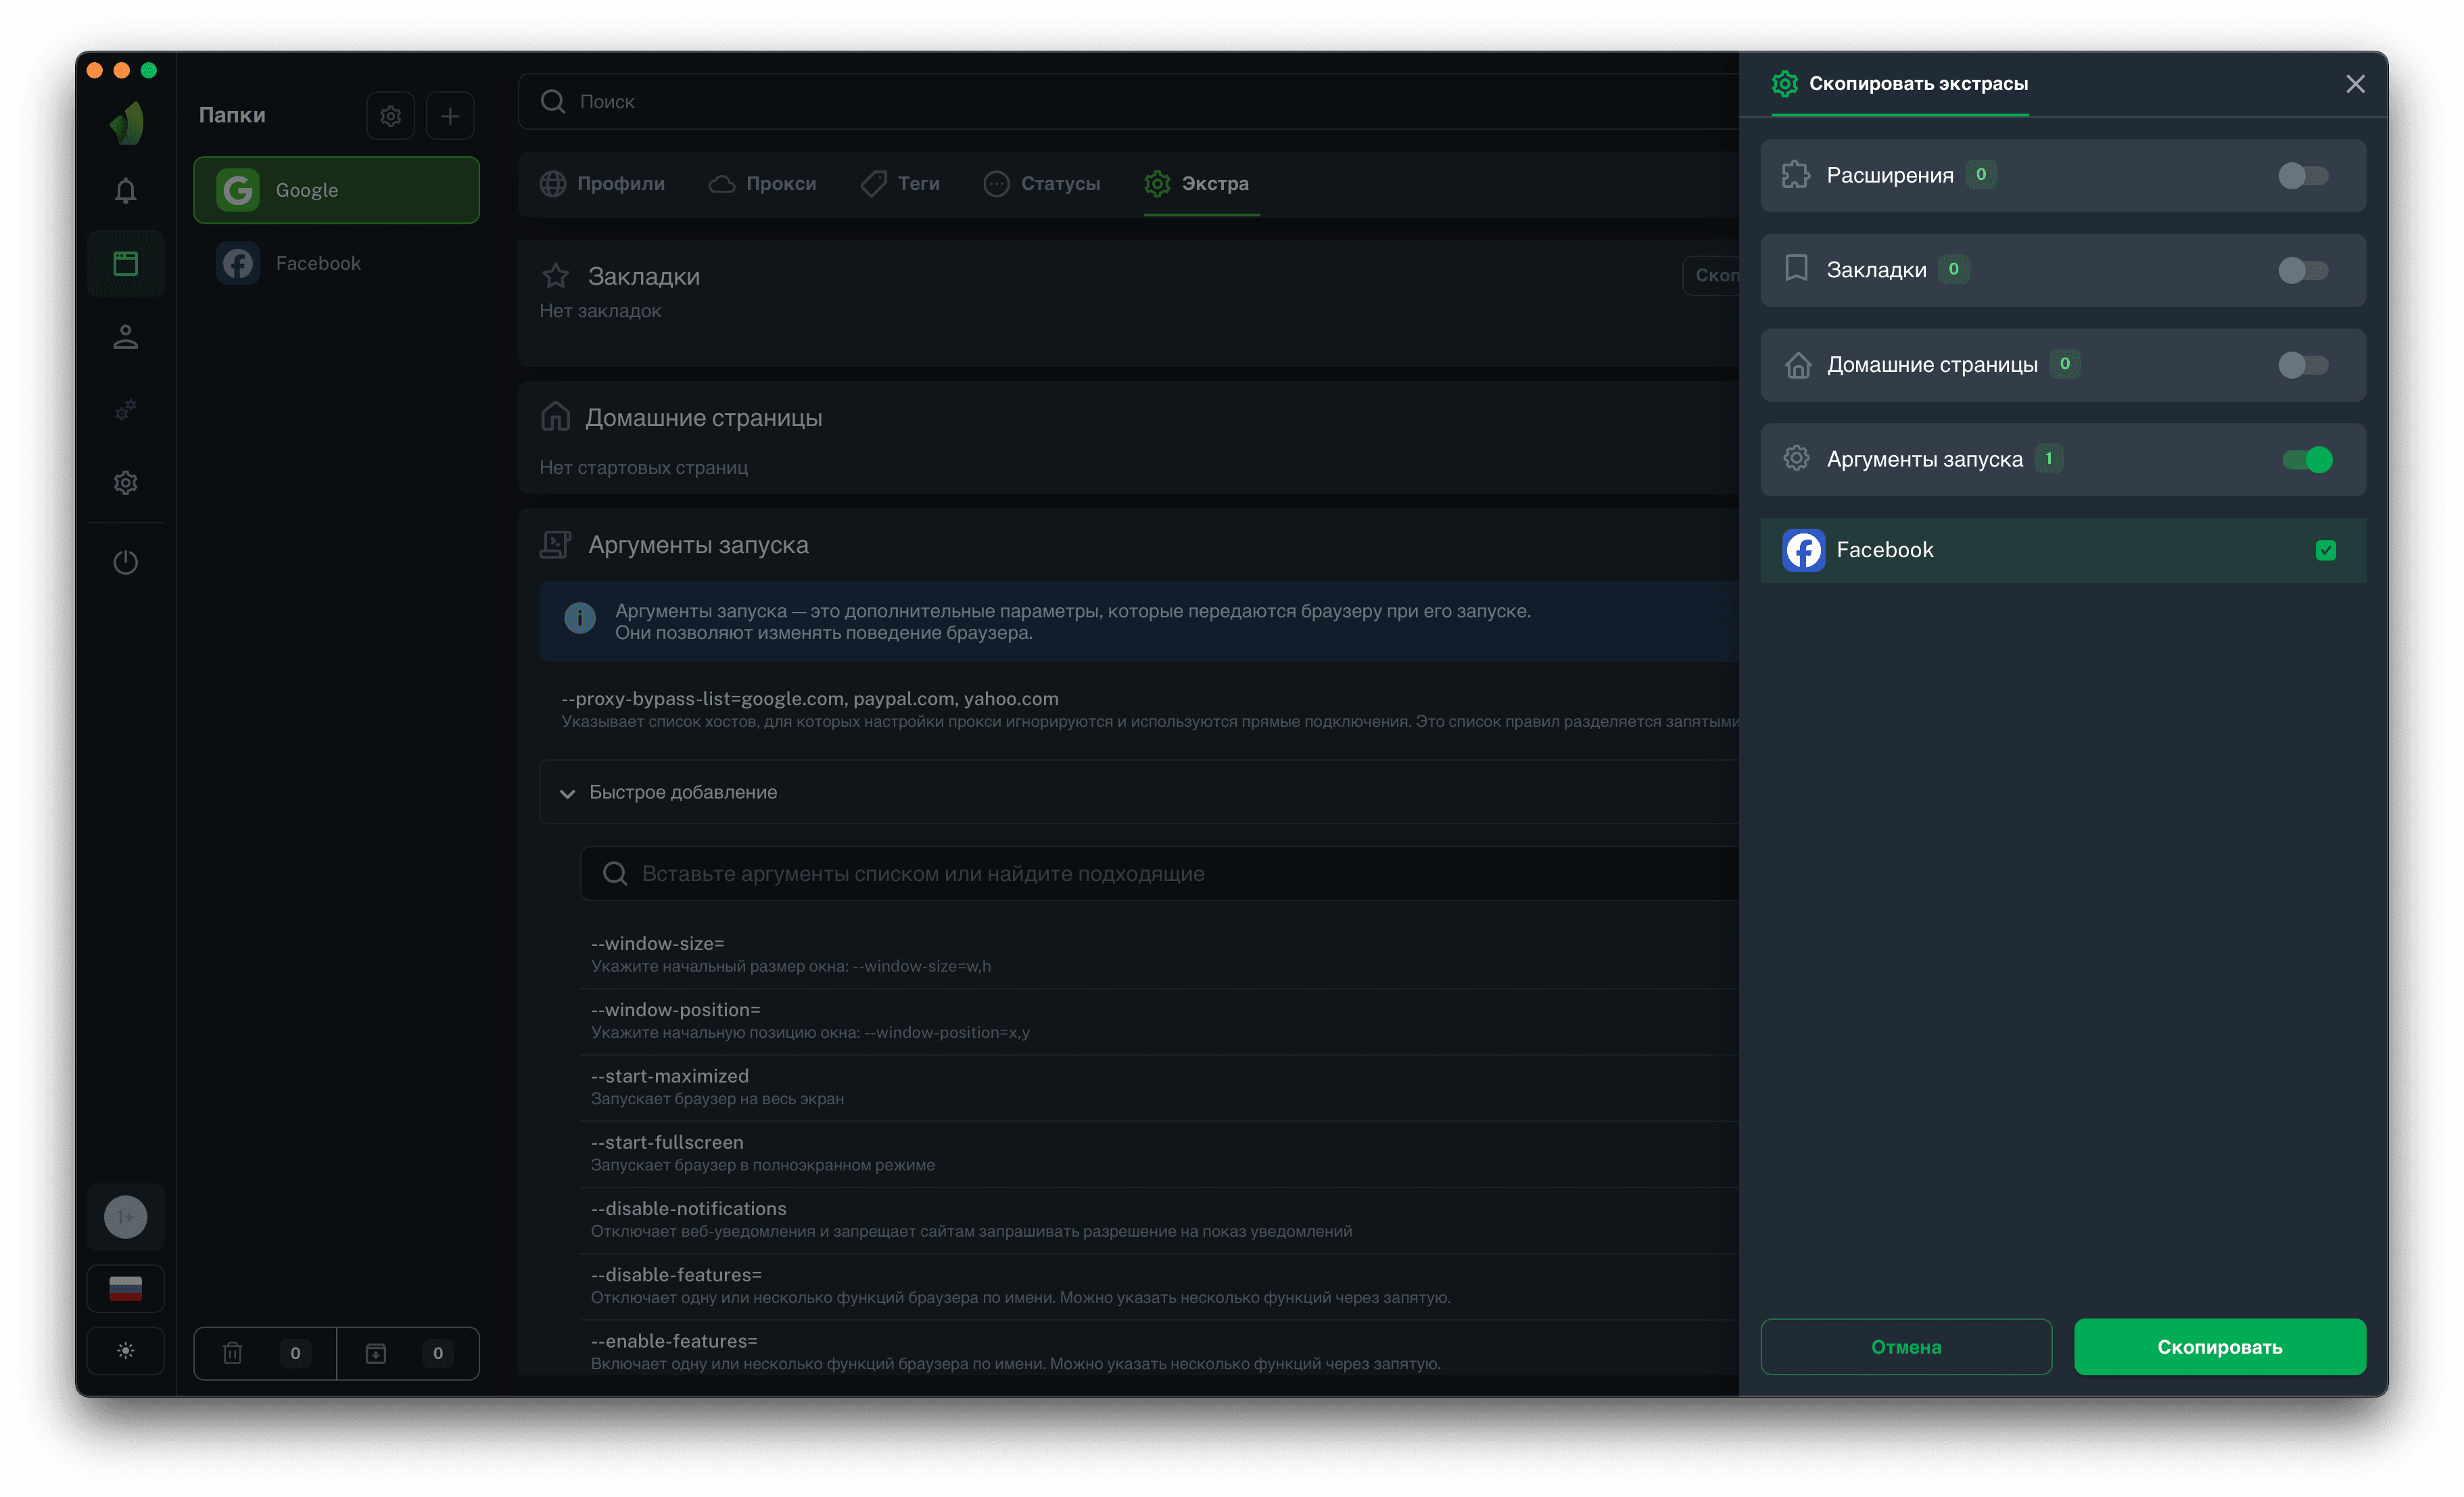Click the icon beside Аргументы запуска heading

pyautogui.click(x=555, y=545)
